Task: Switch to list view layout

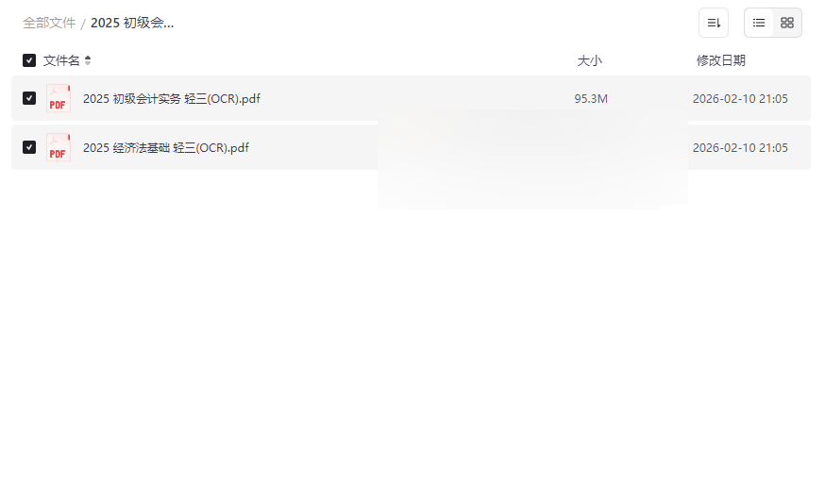Action: pyautogui.click(x=759, y=23)
